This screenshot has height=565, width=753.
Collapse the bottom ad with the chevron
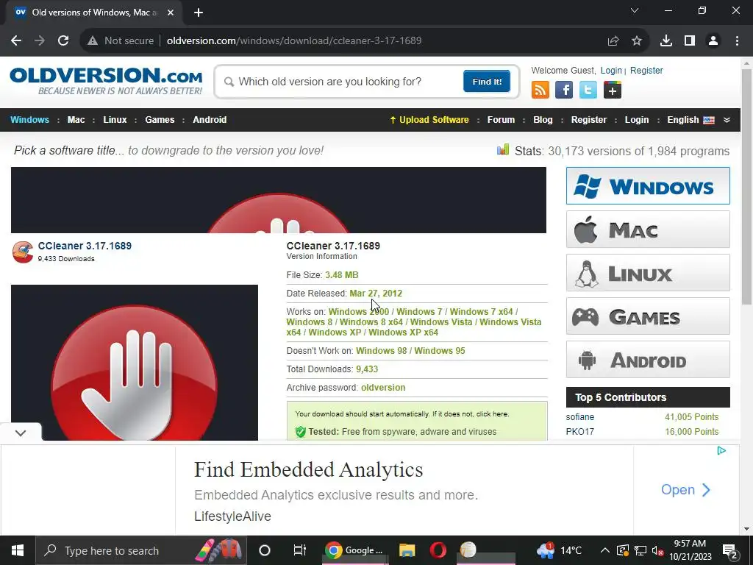click(20, 433)
